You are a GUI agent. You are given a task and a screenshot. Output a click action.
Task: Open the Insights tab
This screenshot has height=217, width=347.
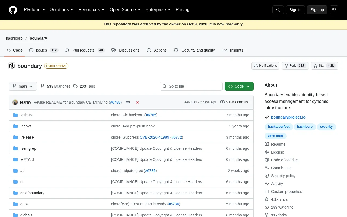click(x=233, y=50)
